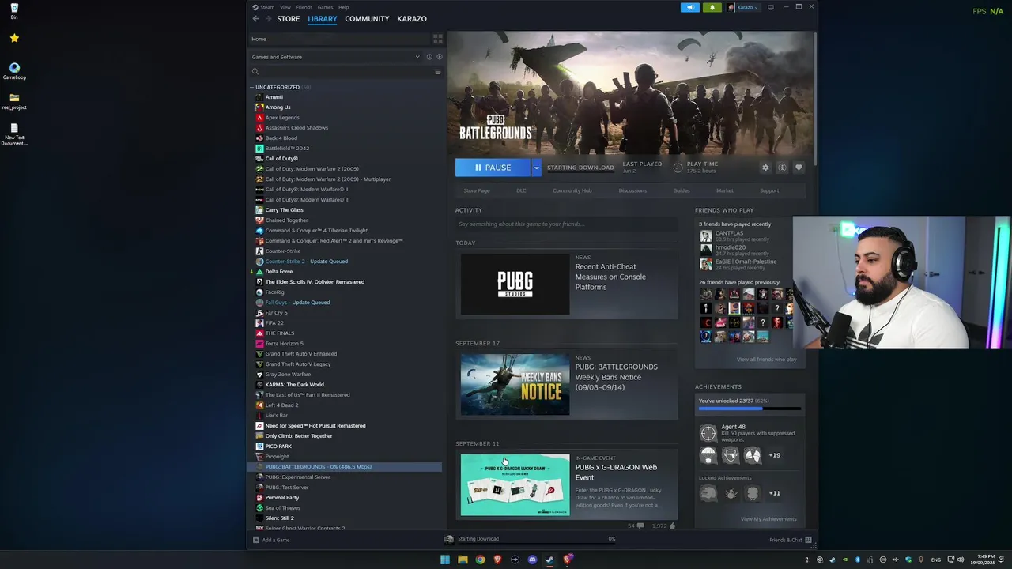Select Forza Horizon 5 in library
This screenshot has width=1012, height=569.
pos(284,344)
